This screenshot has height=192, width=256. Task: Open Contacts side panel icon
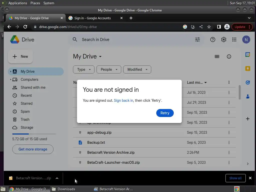click(248, 97)
